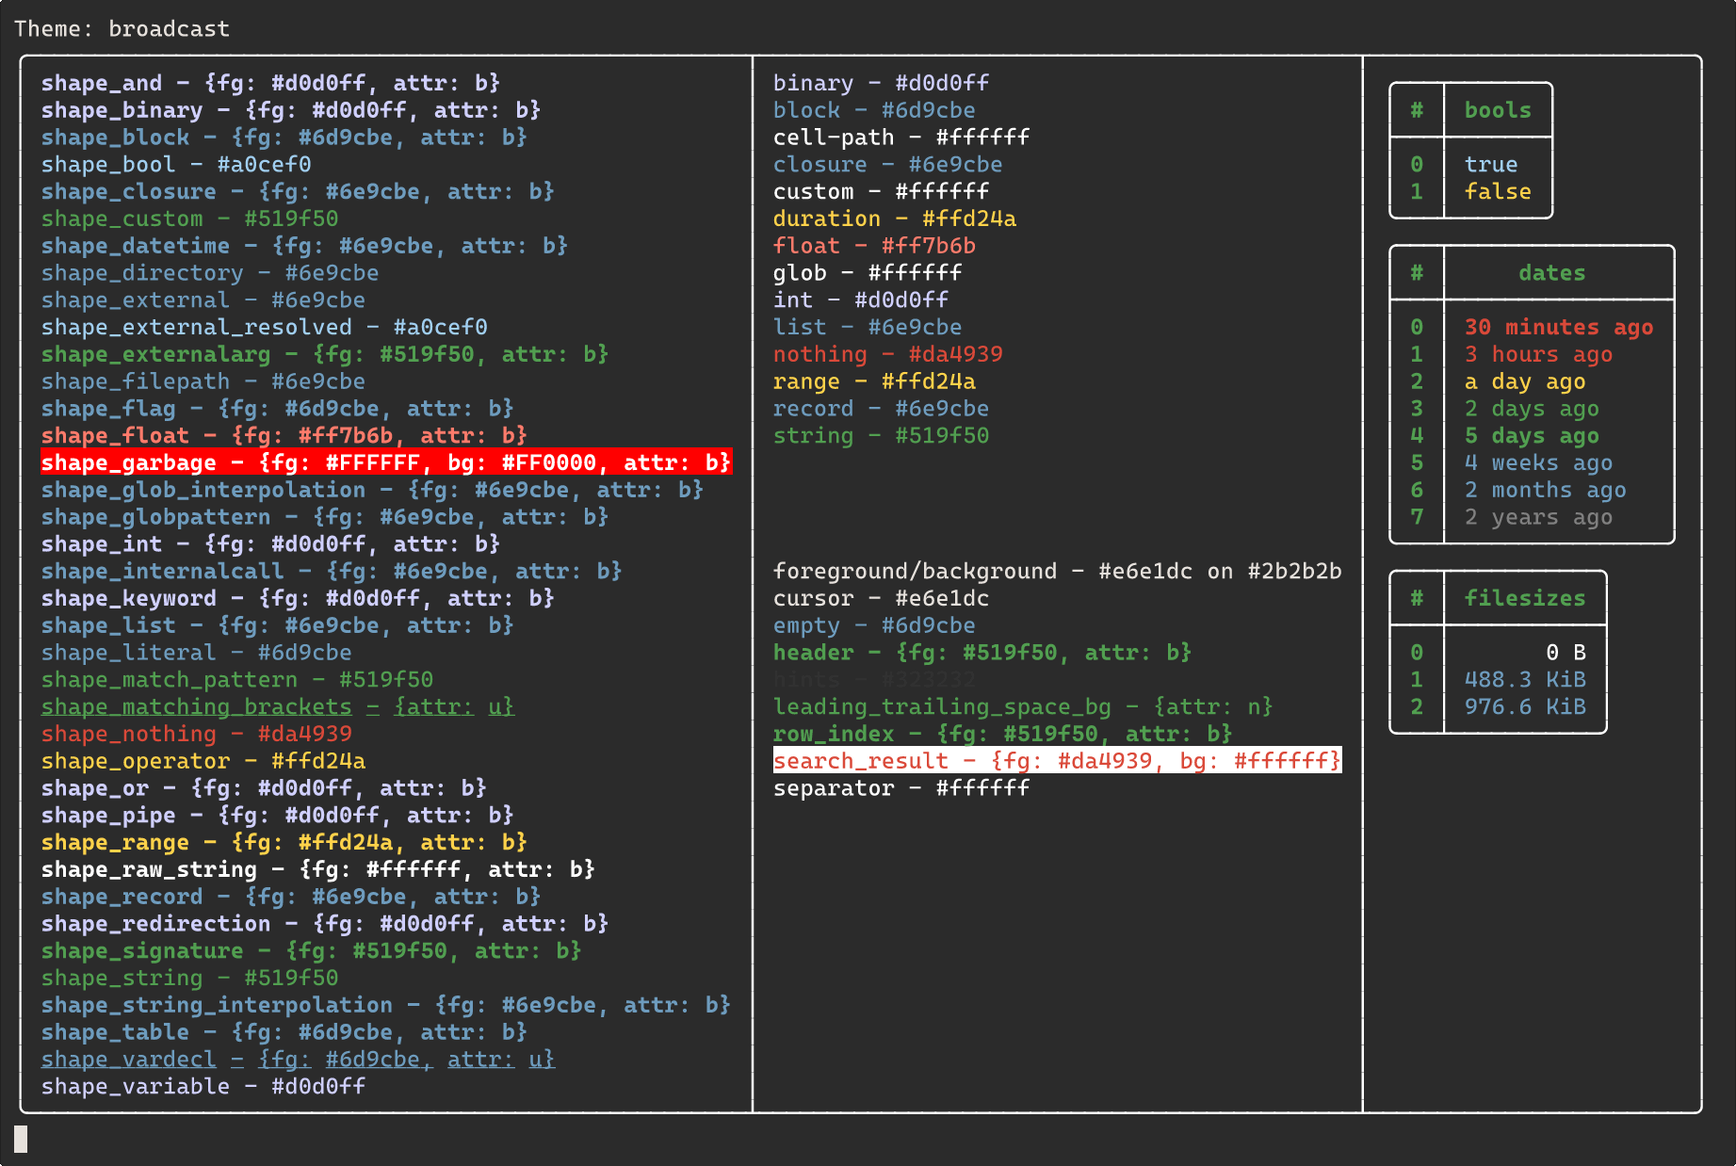Select the 'true' cell in bools

[1491, 165]
